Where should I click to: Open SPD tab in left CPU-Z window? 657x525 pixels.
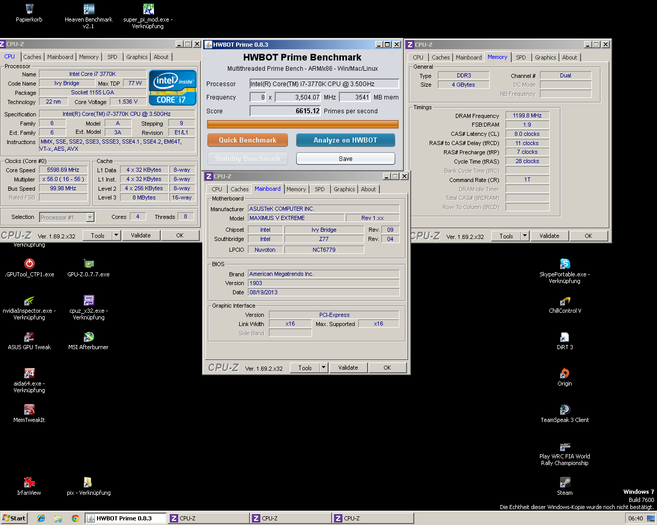(x=112, y=57)
